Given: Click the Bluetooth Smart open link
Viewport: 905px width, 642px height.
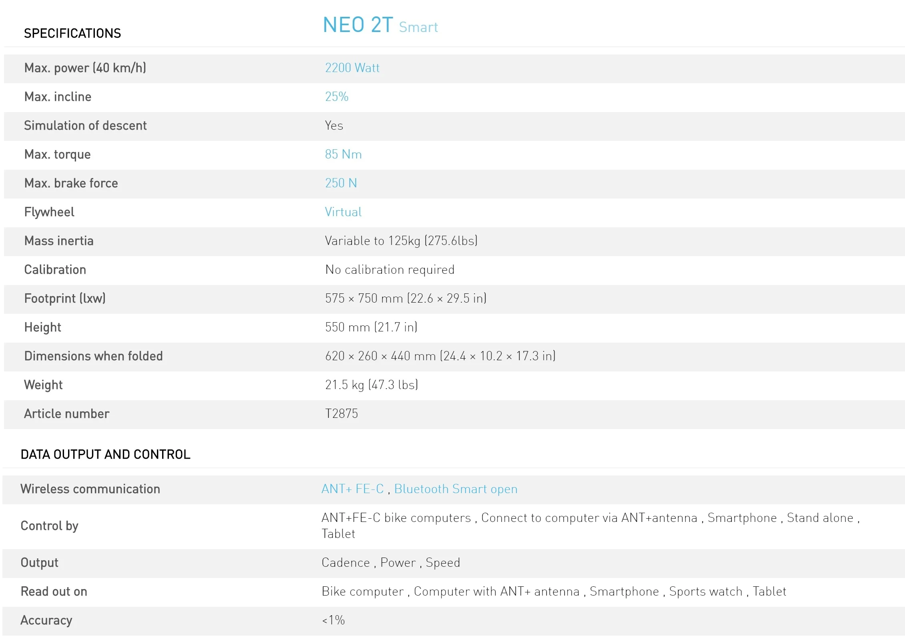Looking at the screenshot, I should [456, 489].
